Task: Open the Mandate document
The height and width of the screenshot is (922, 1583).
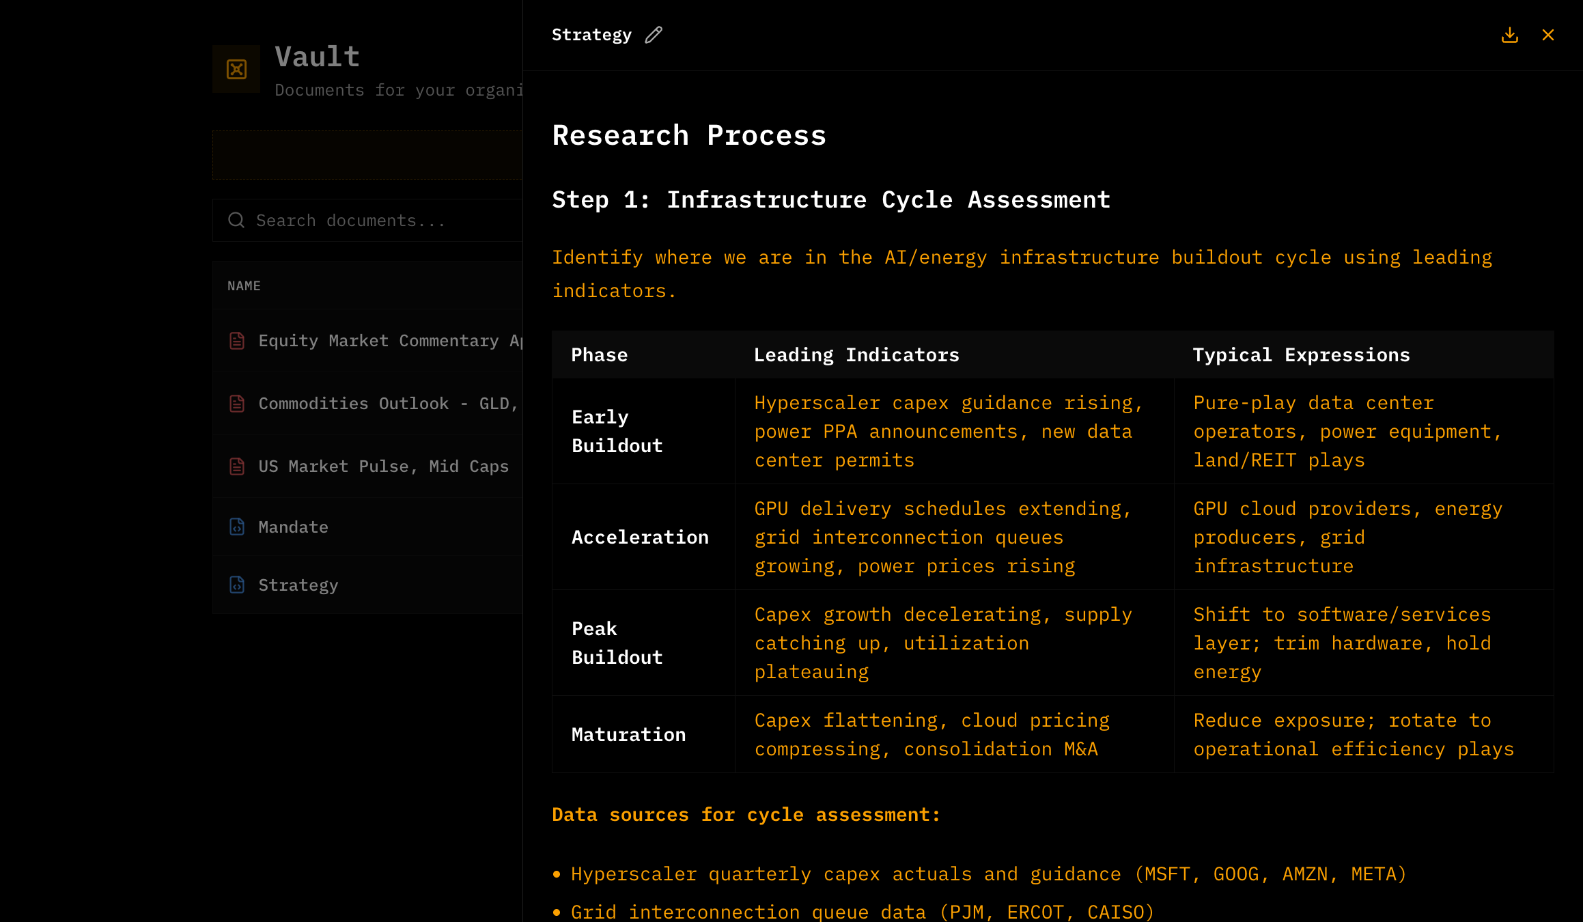Action: pos(293,527)
